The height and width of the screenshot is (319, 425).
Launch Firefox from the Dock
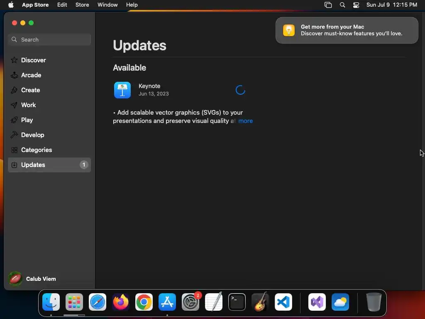point(121,302)
